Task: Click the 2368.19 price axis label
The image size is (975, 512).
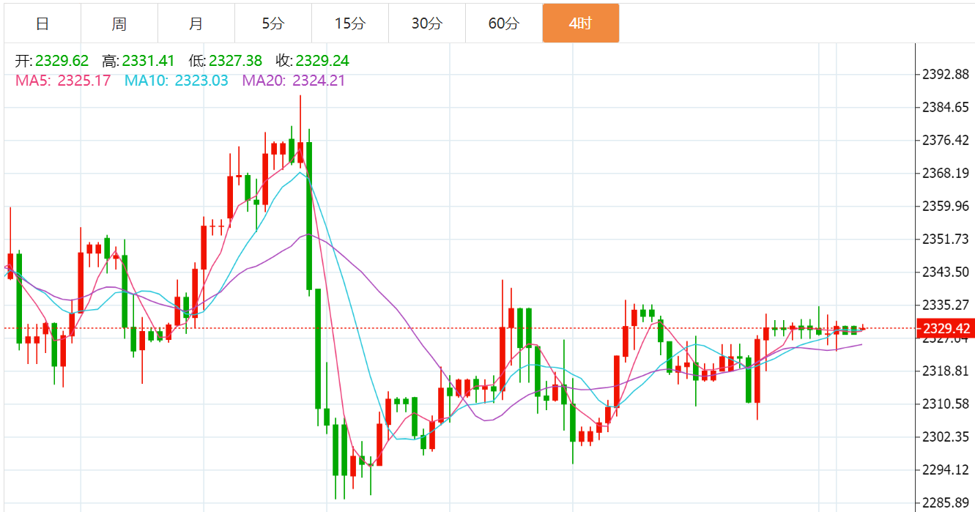Action: [x=945, y=174]
